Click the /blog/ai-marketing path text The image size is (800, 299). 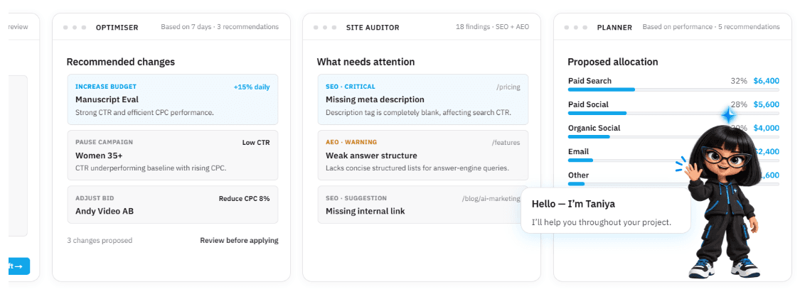tap(491, 199)
